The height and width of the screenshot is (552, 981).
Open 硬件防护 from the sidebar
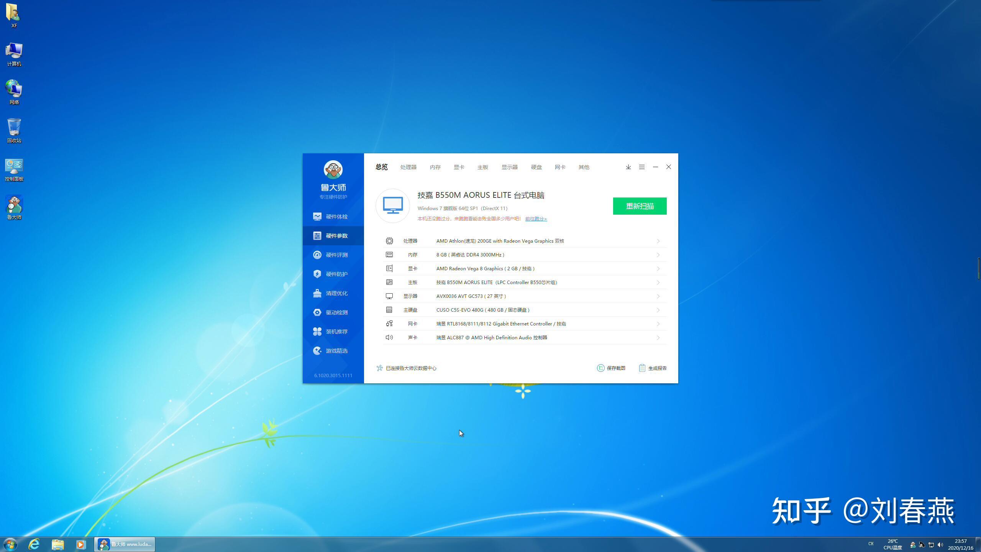(x=333, y=274)
